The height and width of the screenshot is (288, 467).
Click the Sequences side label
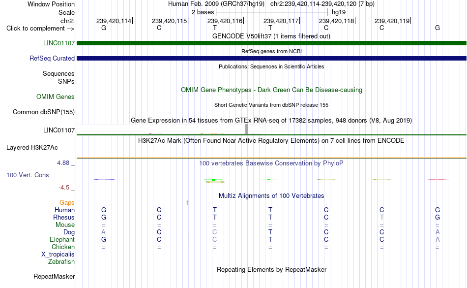pos(58,74)
